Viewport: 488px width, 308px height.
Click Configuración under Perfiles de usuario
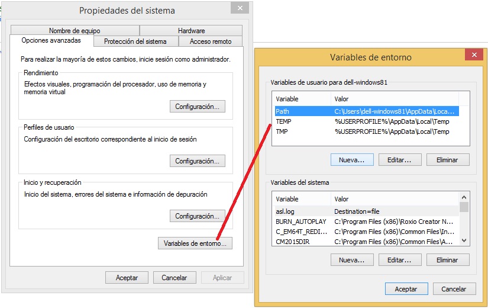tap(197, 161)
